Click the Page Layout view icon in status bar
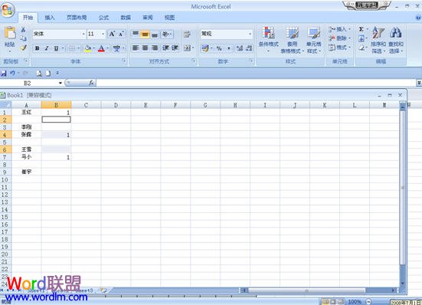Image resolution: width=422 pixels, height=305 pixels. [333, 302]
